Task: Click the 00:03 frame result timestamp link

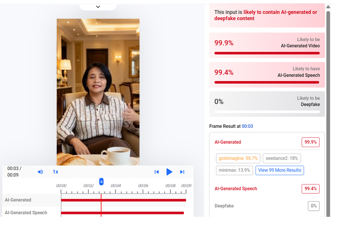Action: 247,126
